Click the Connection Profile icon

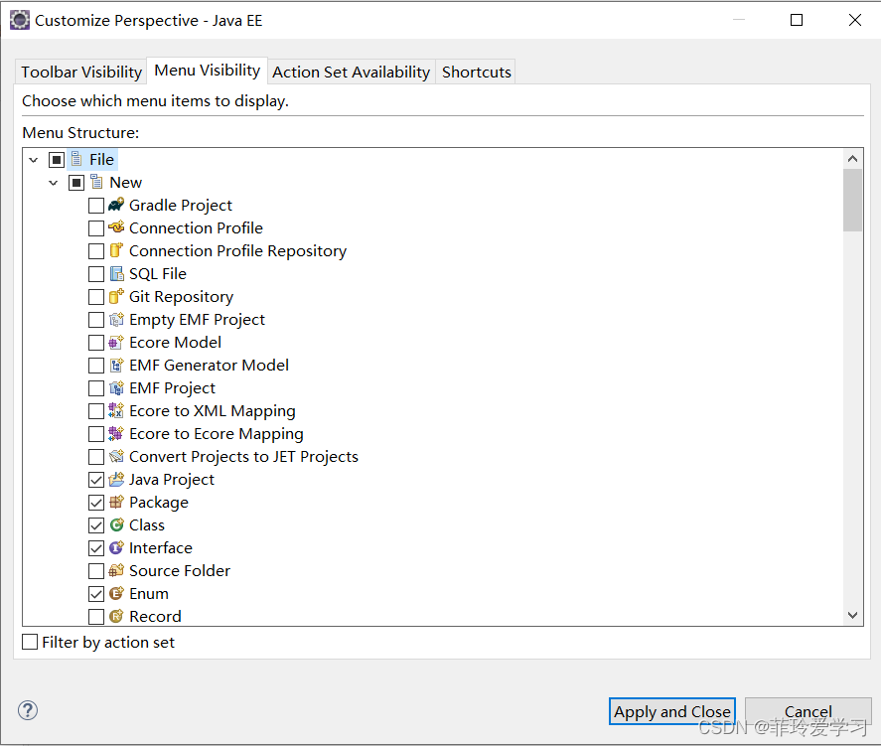pyautogui.click(x=116, y=227)
